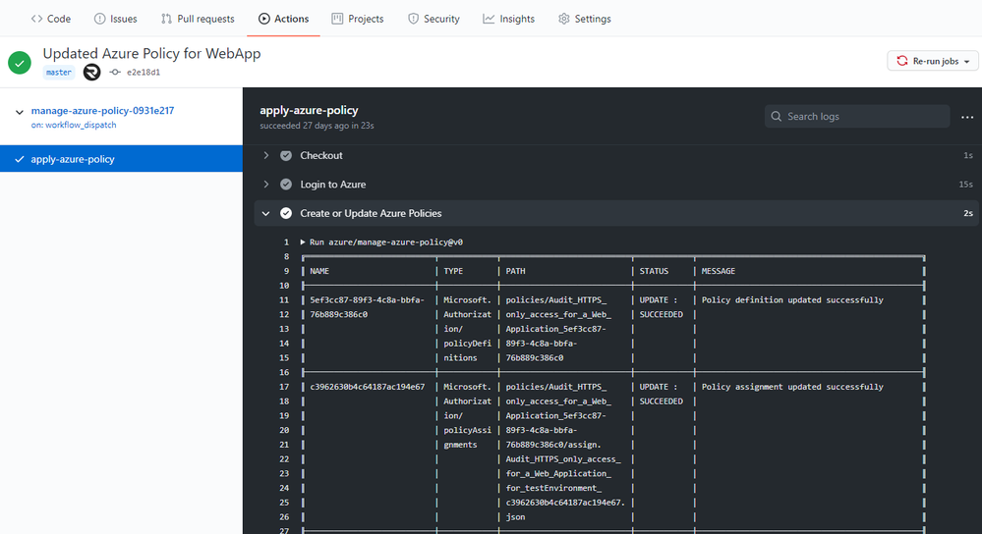Screen dimensions: 982x534
Task: Open manage-azure-policy-0931e217 workflow link
Action: click(x=102, y=110)
